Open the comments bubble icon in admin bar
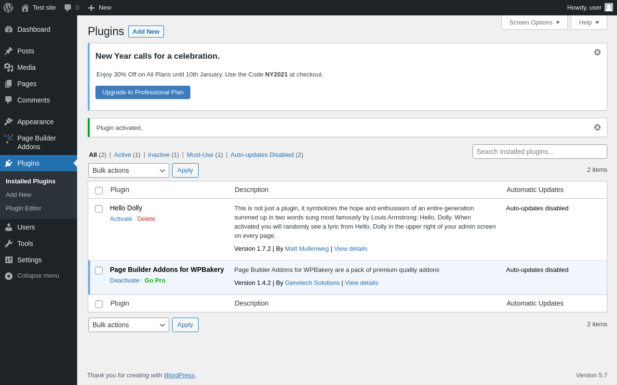This screenshot has height=385, width=617. coord(68,8)
